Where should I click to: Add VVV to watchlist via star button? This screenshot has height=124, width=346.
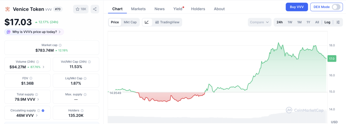tap(81, 9)
